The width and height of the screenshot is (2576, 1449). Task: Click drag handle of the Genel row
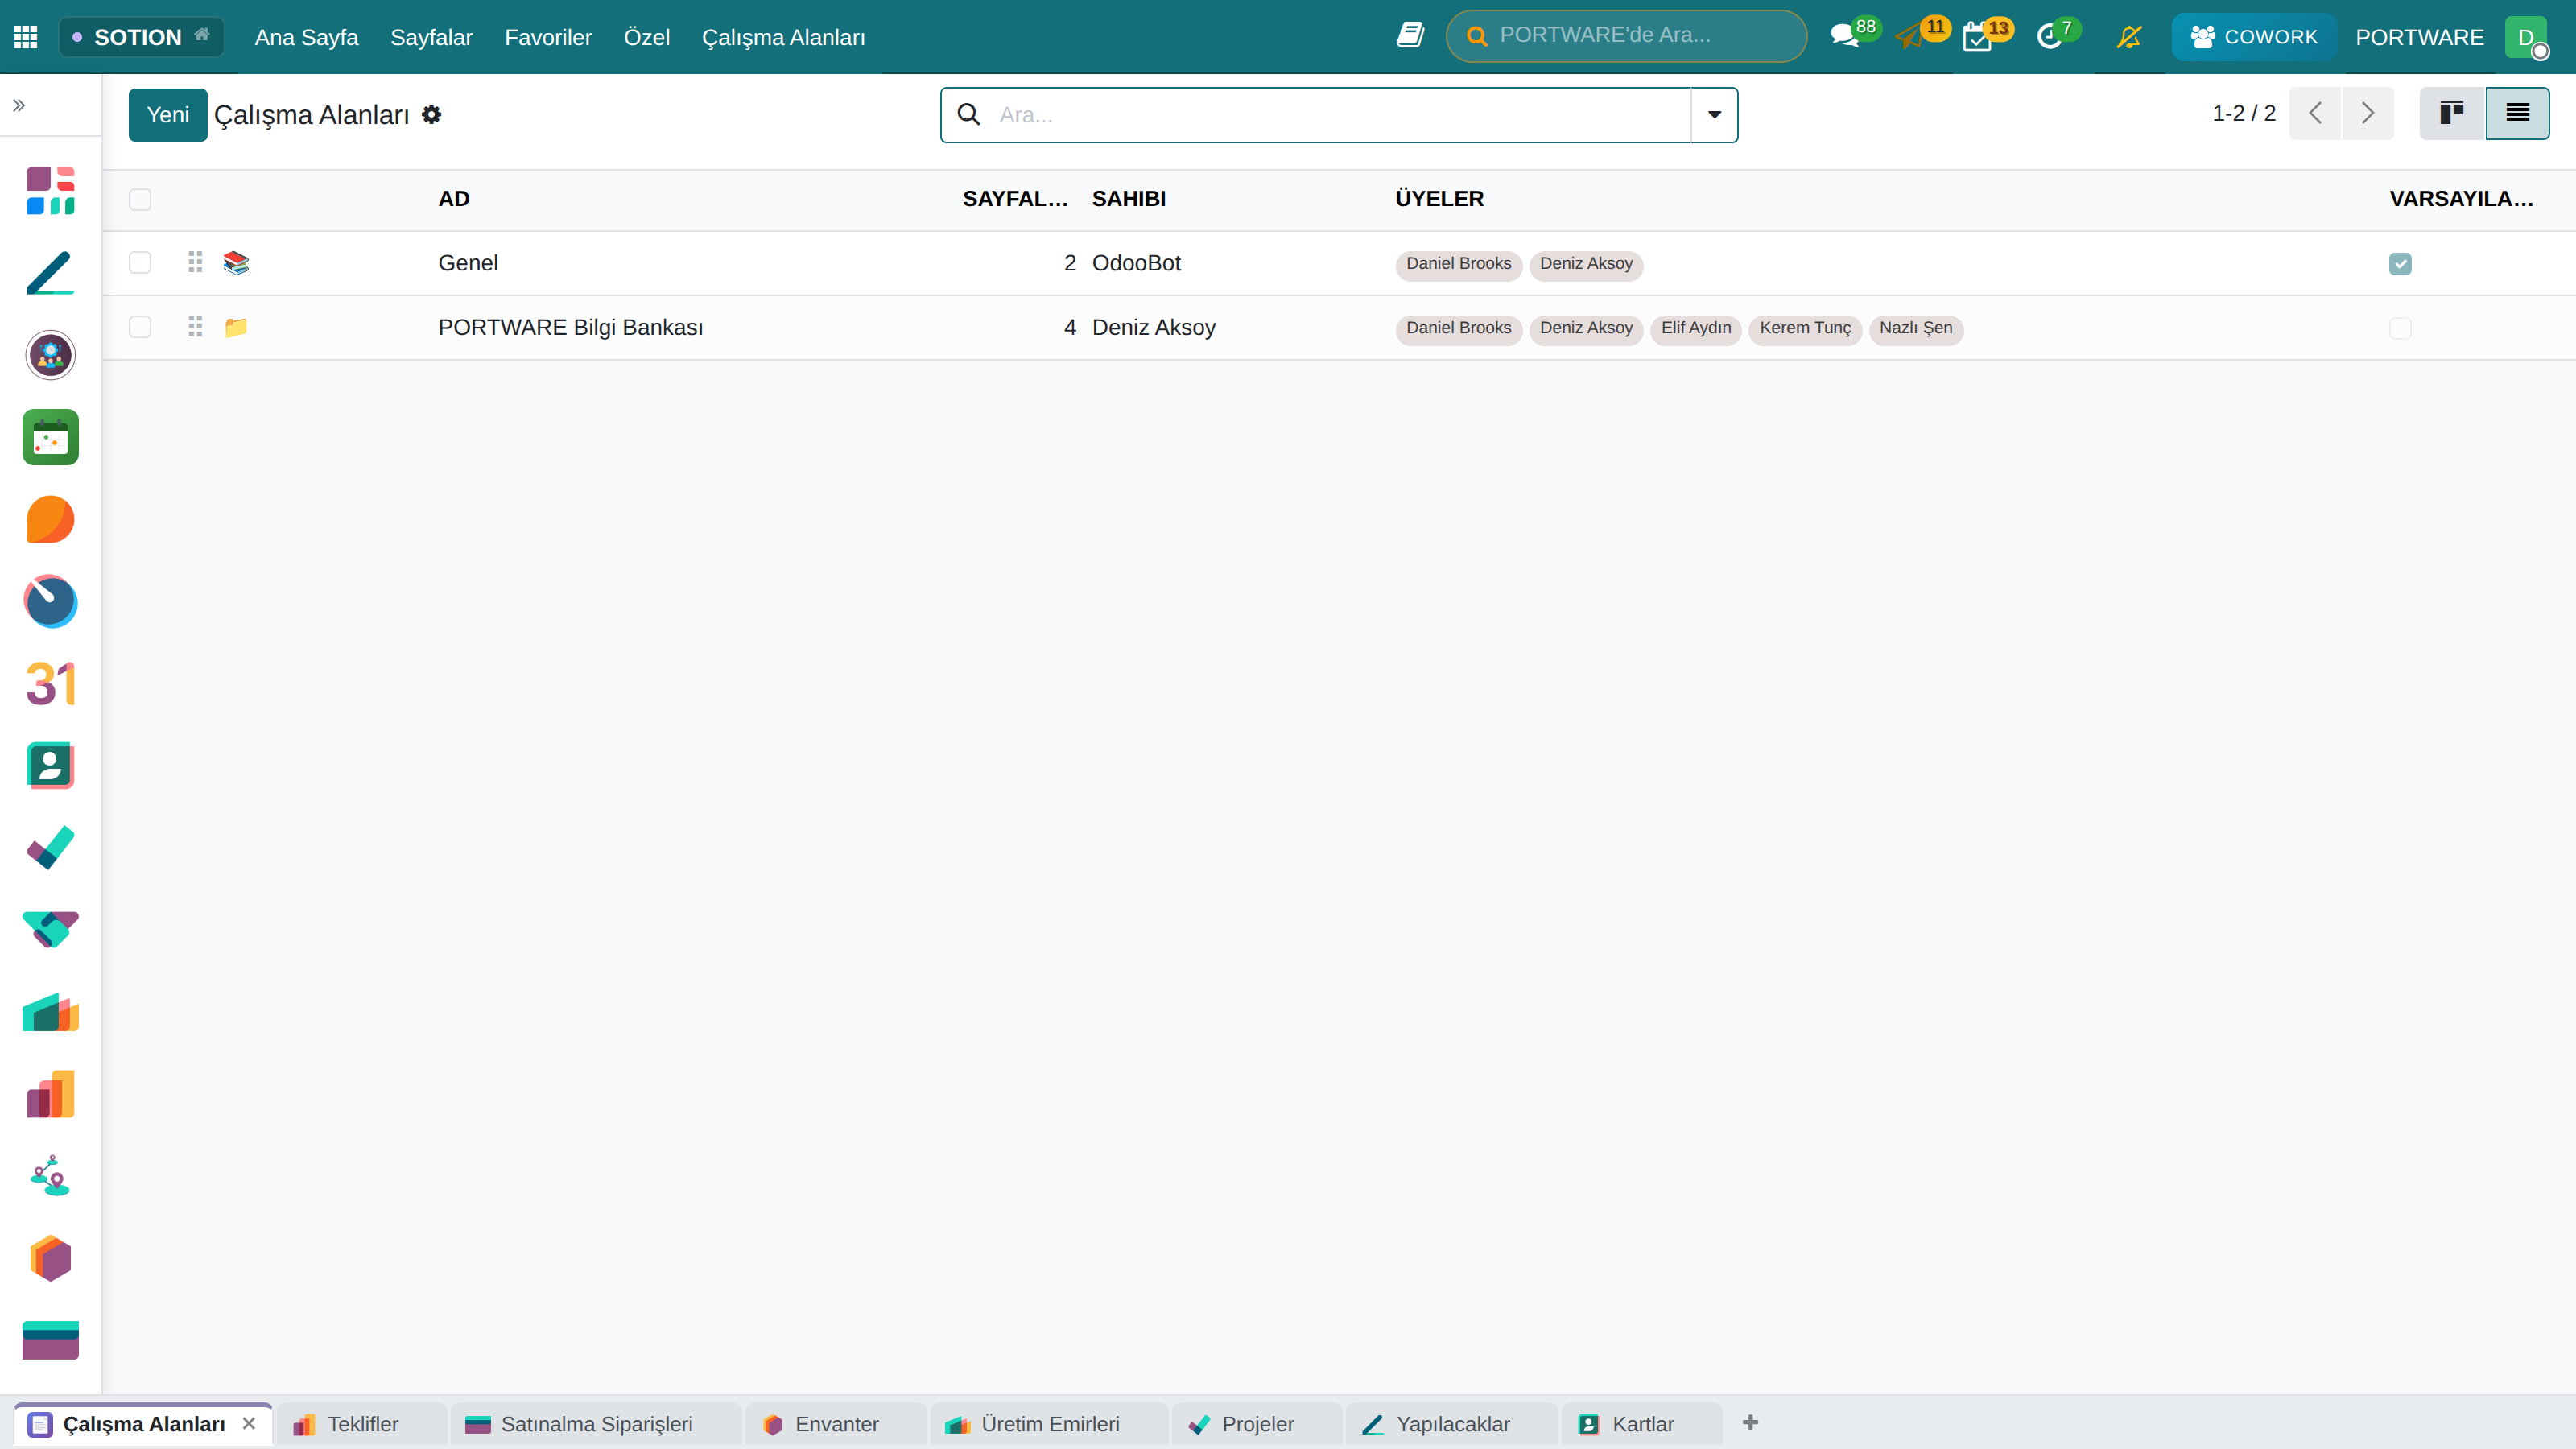pyautogui.click(x=195, y=262)
